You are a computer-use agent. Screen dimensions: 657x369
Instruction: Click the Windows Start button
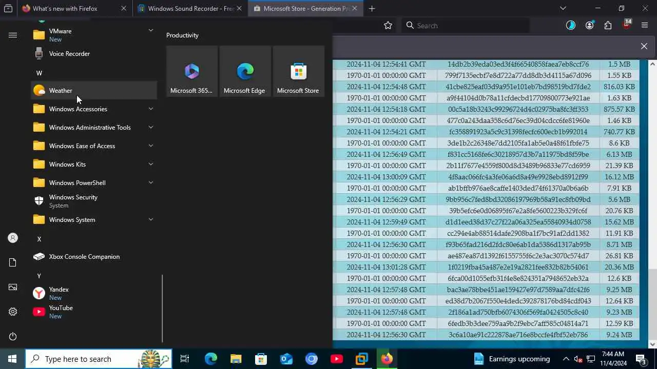pos(12,359)
